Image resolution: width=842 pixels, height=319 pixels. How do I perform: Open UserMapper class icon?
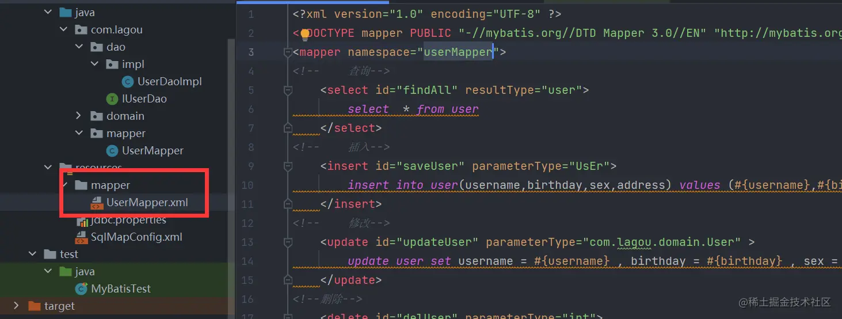[x=113, y=151]
